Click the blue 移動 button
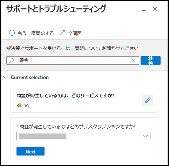Screen dimensions: 169x166 coord(150,60)
